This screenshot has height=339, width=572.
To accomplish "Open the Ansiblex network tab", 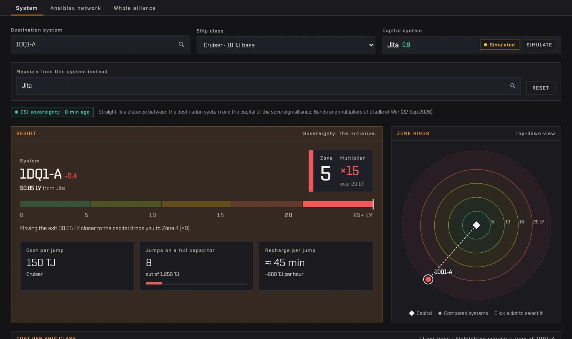I will click(75, 8).
